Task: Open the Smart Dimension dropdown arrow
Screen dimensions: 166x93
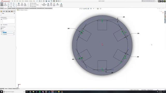Action: click(5, 6)
